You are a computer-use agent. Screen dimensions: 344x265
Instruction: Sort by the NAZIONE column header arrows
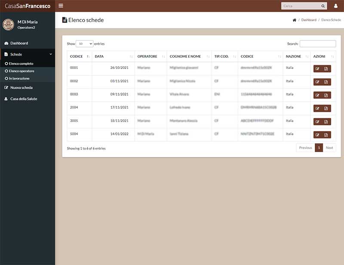click(x=307, y=56)
